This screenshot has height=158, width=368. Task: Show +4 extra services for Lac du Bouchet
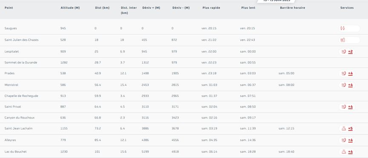click(x=351, y=152)
